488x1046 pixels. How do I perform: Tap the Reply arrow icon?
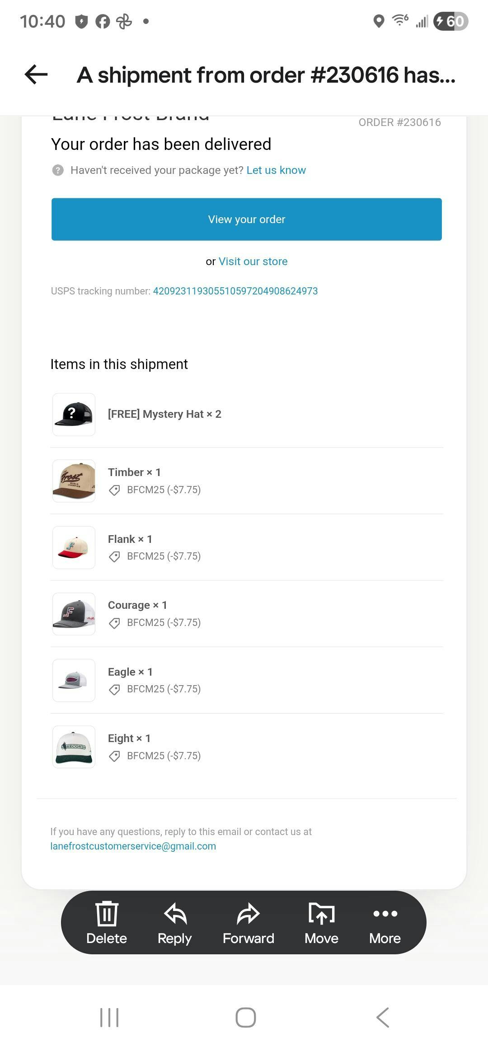(x=175, y=914)
